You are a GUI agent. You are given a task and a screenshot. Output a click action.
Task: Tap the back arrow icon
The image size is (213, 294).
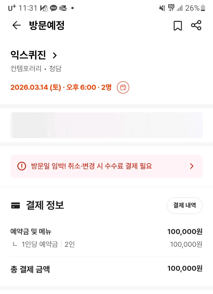(x=16, y=25)
